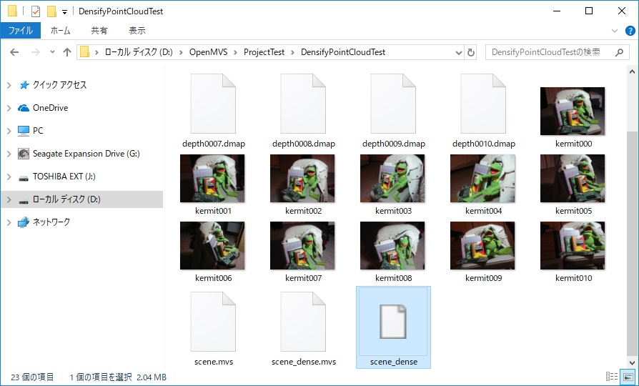Select the kermit003 image thumbnail

coord(392,178)
